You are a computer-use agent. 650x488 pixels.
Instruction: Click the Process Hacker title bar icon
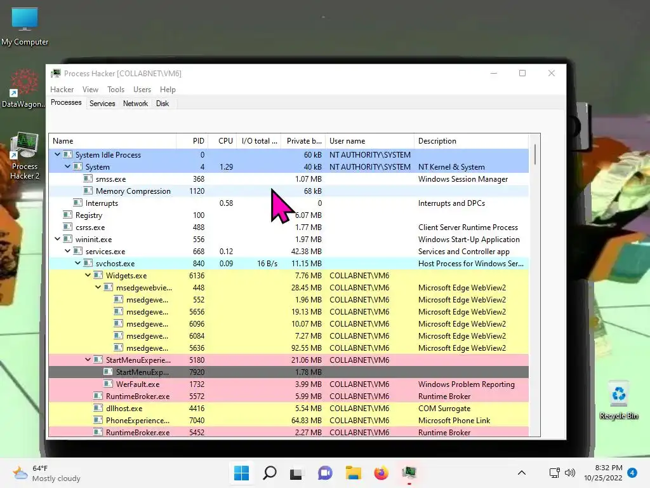pyautogui.click(x=56, y=74)
